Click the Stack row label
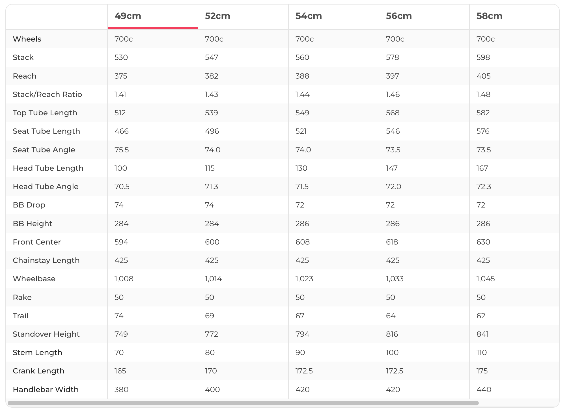 tap(23, 57)
